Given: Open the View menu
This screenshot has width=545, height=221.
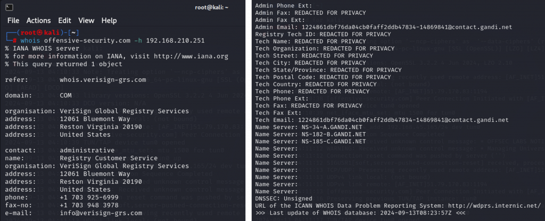Looking at the screenshot, I should [x=86, y=21].
